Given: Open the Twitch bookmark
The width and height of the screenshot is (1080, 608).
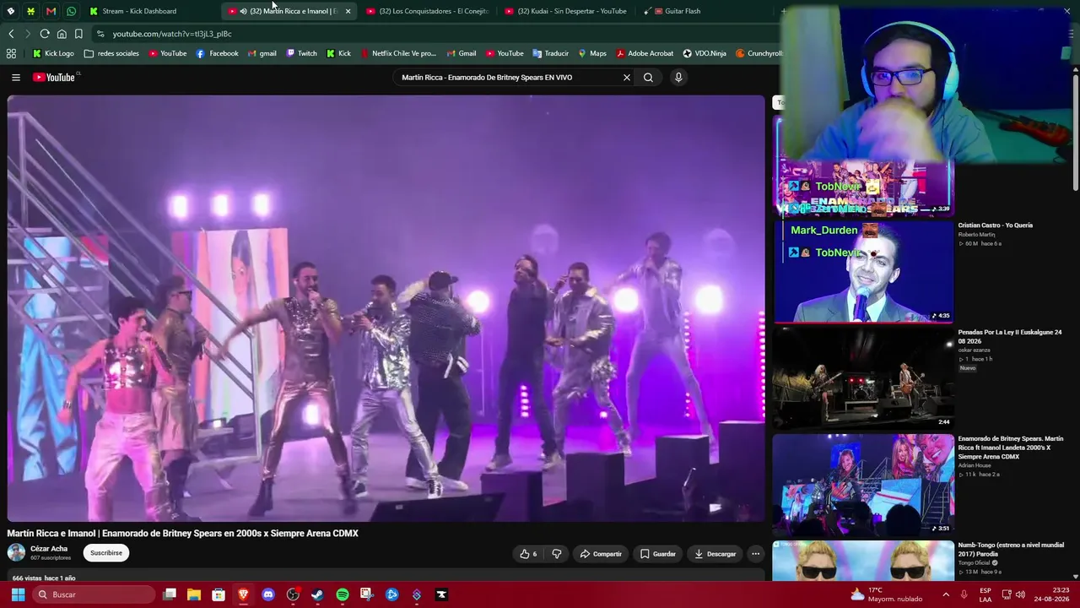Looking at the screenshot, I should click(x=301, y=53).
